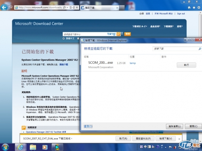
Task: Click the Name column header in downloads list
Action: (86, 57)
